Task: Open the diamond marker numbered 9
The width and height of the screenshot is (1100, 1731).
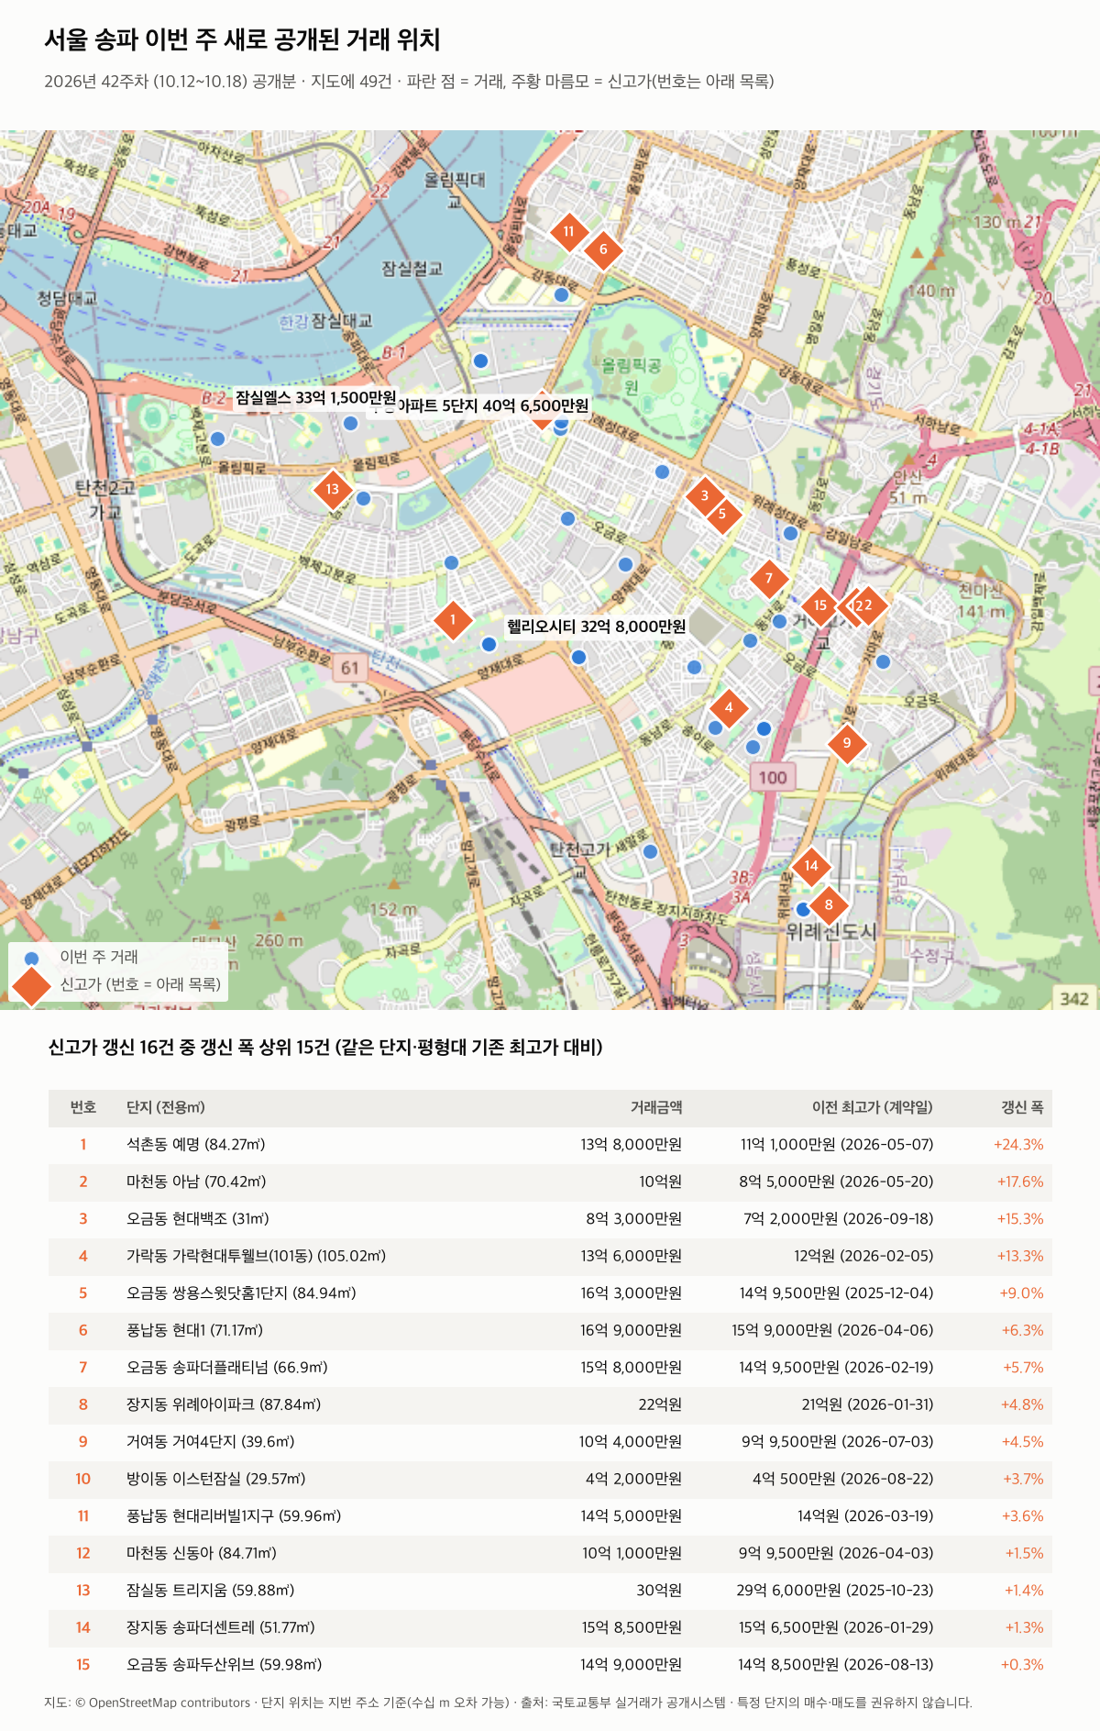Action: point(847,743)
